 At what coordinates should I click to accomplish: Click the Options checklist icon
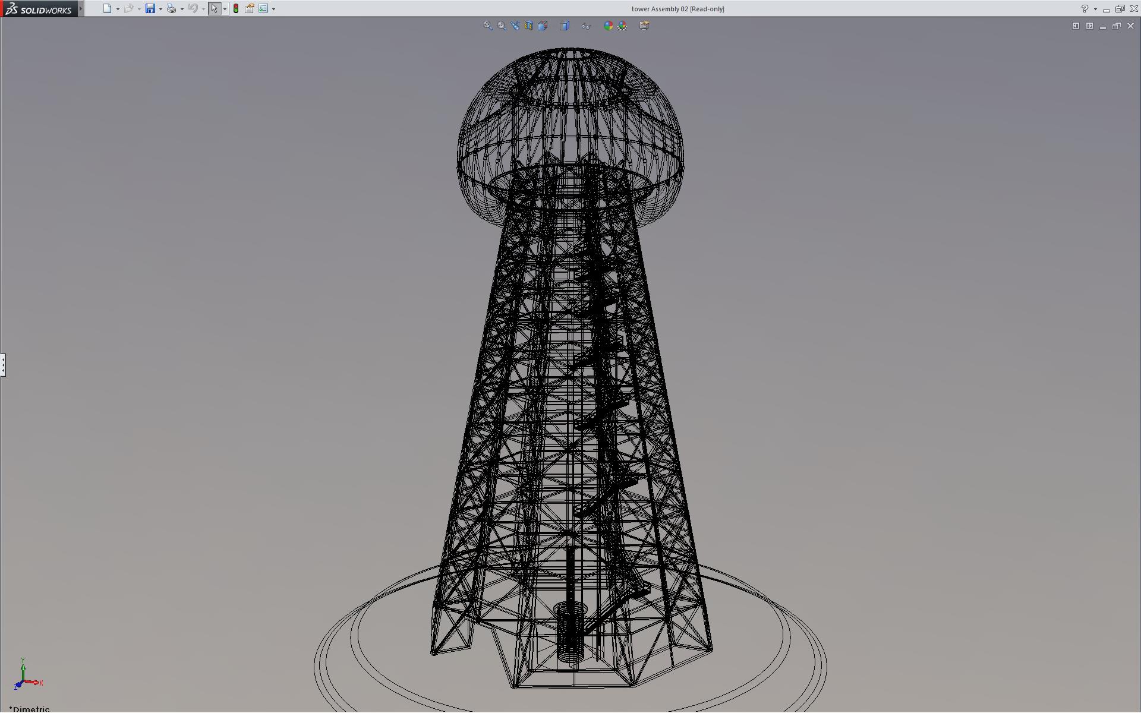[263, 8]
